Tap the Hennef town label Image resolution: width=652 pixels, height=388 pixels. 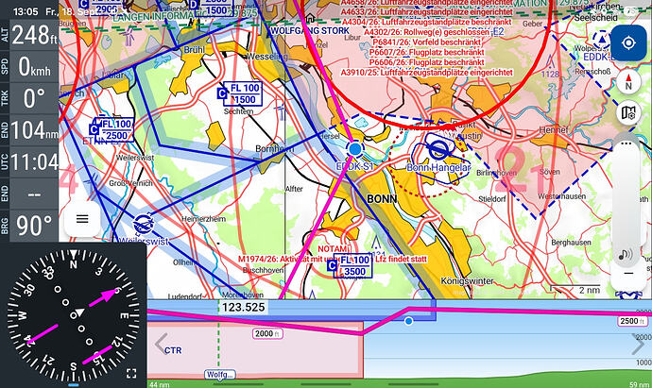554,130
